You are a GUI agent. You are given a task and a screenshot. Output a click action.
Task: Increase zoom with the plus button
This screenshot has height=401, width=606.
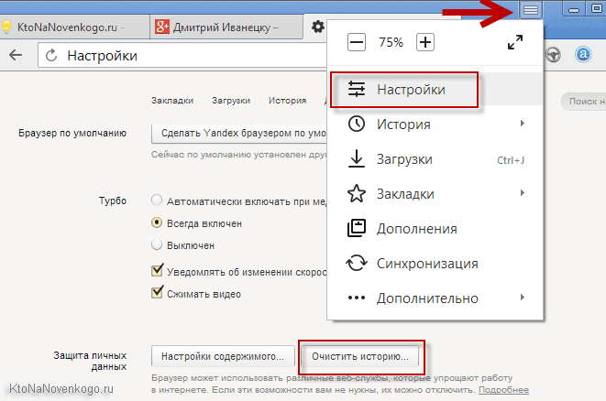[425, 42]
